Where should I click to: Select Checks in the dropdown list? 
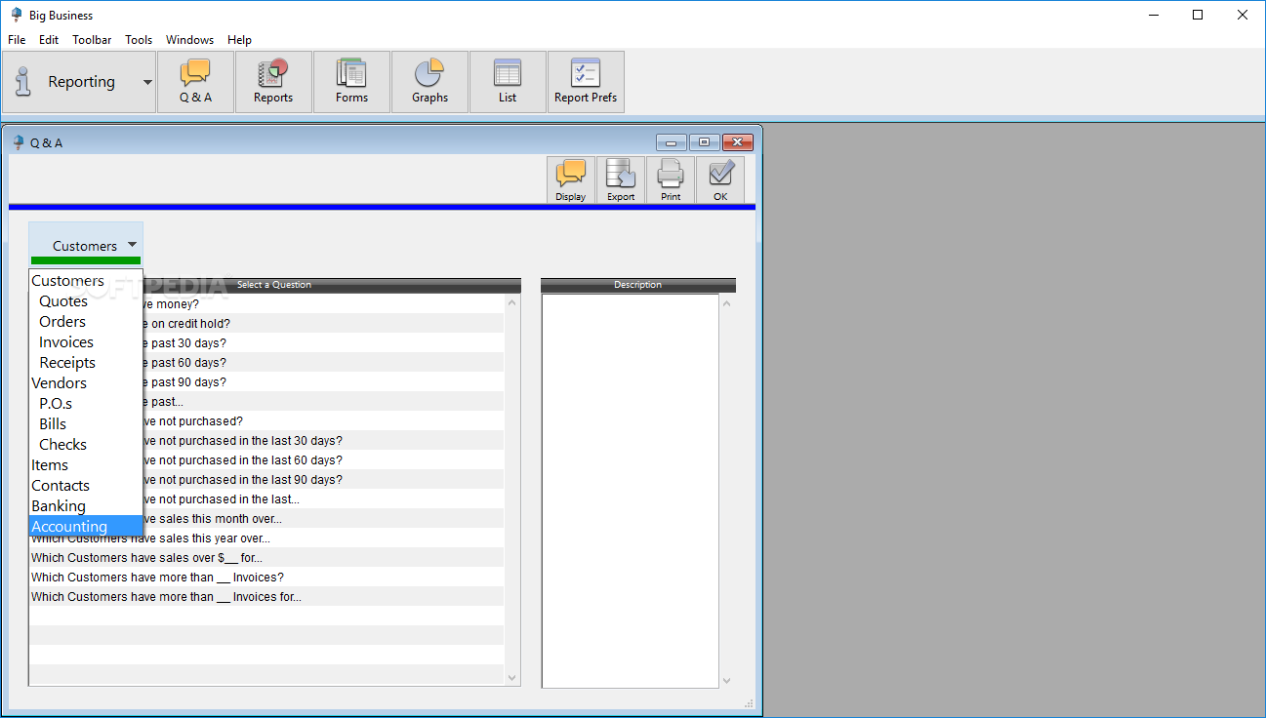coord(86,445)
